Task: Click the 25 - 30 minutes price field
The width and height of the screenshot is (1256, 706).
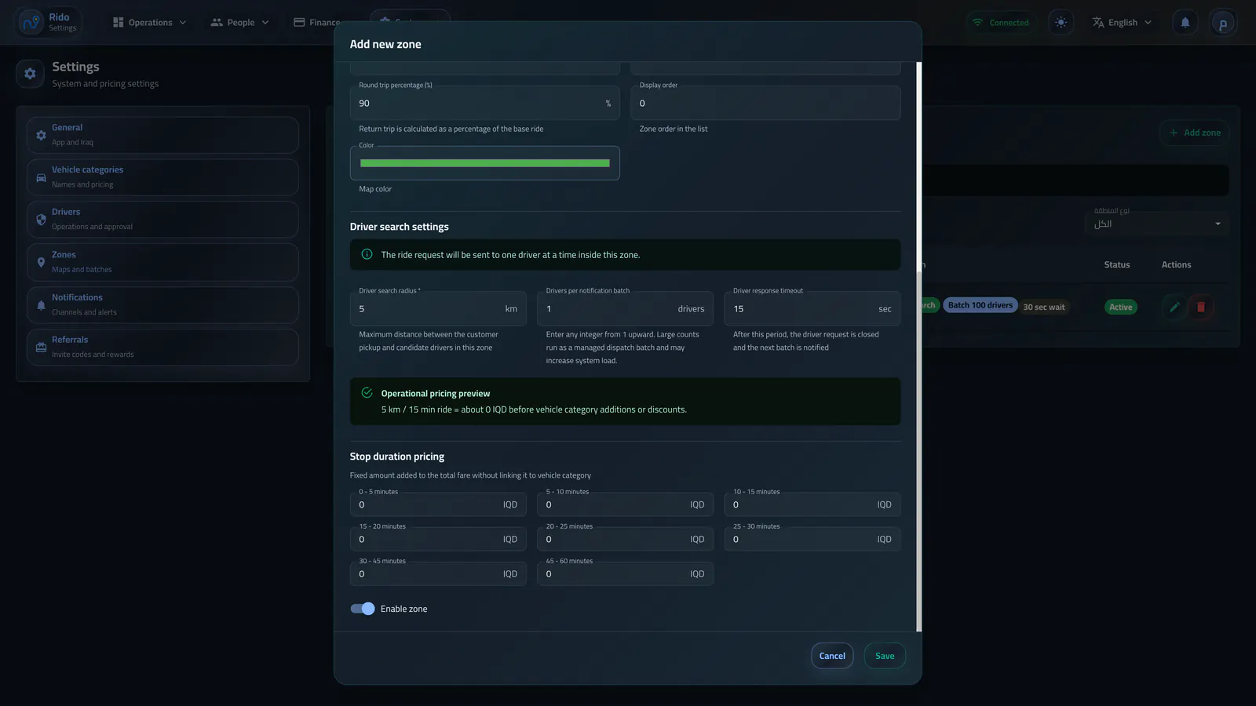Action: pyautogui.click(x=812, y=539)
